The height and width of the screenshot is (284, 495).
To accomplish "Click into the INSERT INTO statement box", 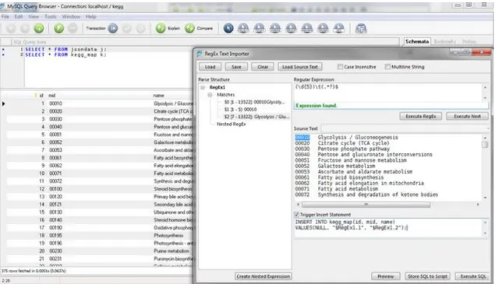I will point(387,227).
